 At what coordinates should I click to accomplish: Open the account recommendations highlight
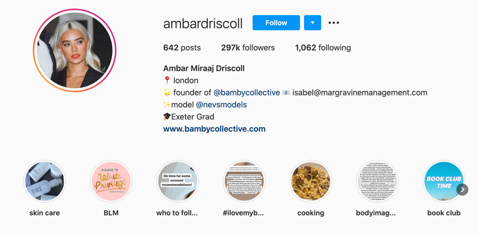(177, 181)
